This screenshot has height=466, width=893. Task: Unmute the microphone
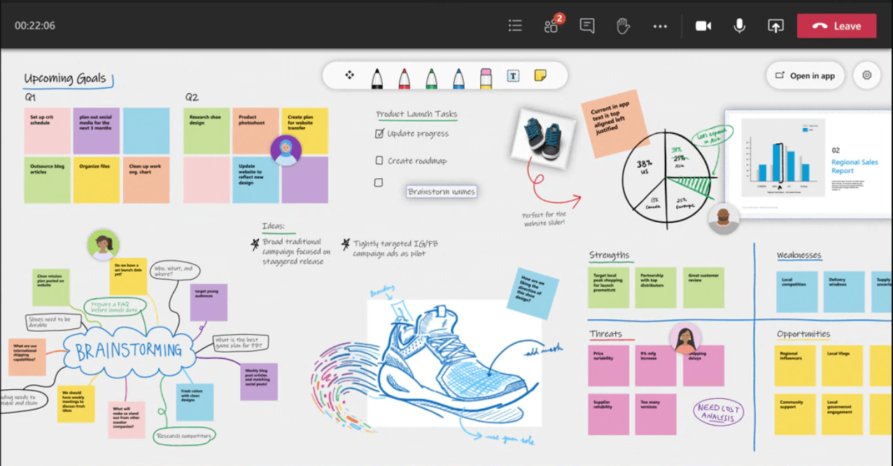coord(739,25)
